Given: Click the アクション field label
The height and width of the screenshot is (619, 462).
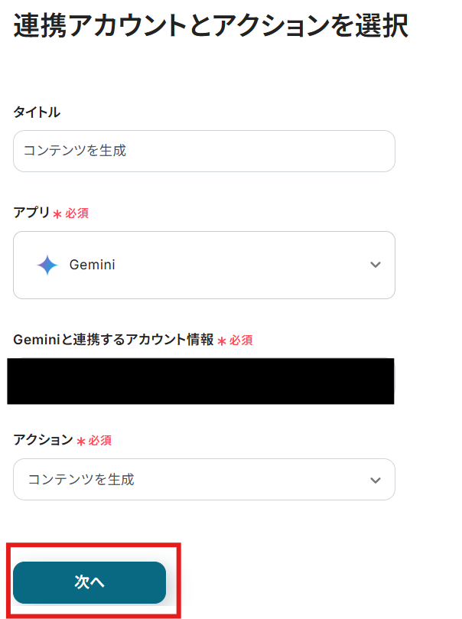Looking at the screenshot, I should tap(43, 440).
